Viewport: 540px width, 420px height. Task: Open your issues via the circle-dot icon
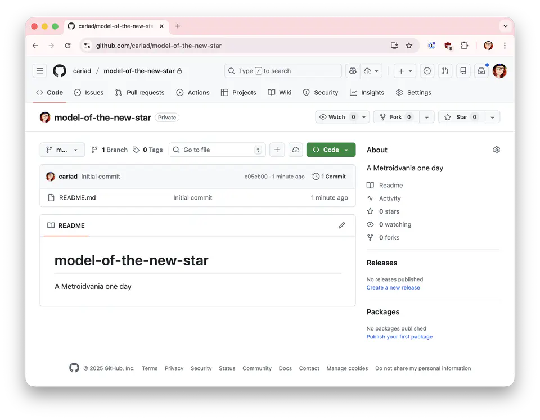tap(427, 71)
